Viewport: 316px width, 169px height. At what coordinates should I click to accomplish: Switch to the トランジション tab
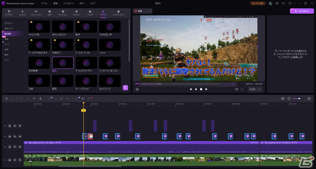pyautogui.click(x=36, y=13)
